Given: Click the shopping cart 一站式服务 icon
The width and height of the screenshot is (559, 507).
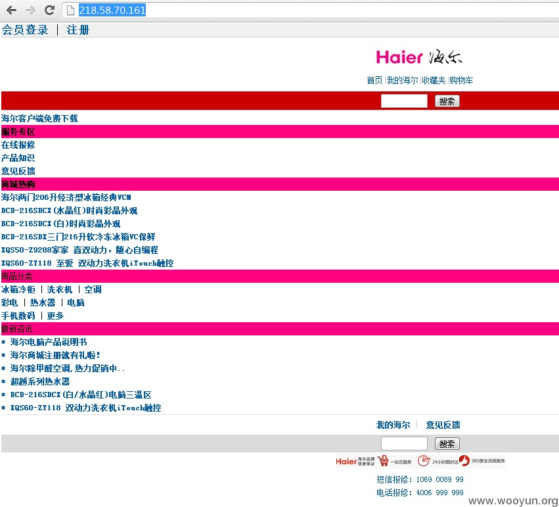Looking at the screenshot, I should [x=395, y=462].
